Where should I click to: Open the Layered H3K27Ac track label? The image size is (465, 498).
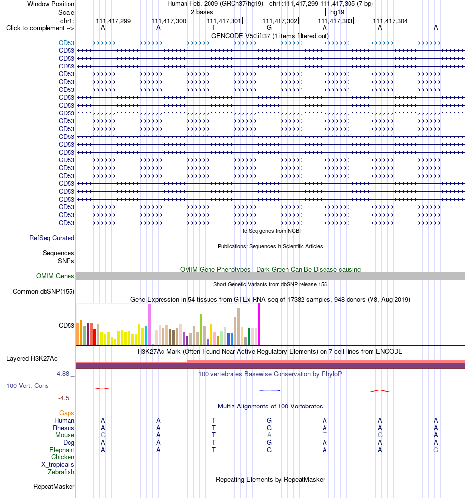pyautogui.click(x=32, y=358)
